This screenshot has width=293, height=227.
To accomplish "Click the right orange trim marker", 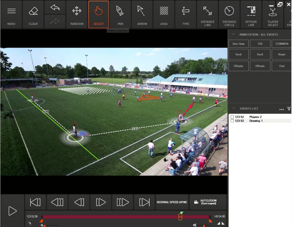I will [x=210, y=221].
